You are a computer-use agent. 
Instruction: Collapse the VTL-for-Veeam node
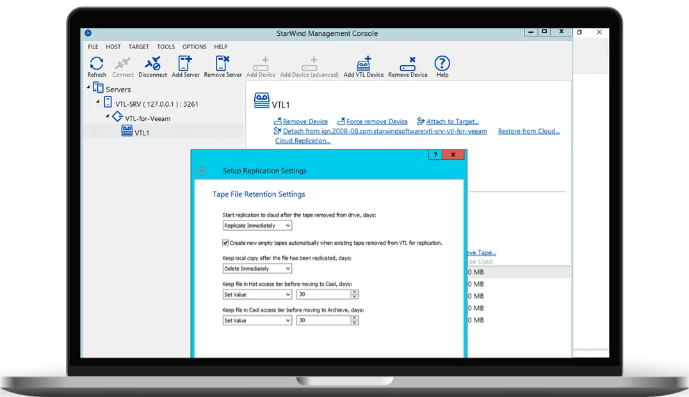click(x=108, y=116)
